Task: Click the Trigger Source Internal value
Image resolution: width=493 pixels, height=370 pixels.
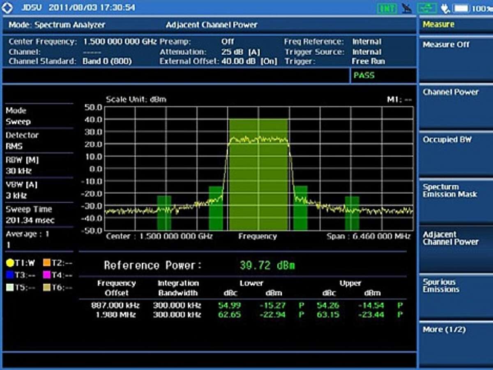Action: coord(367,52)
